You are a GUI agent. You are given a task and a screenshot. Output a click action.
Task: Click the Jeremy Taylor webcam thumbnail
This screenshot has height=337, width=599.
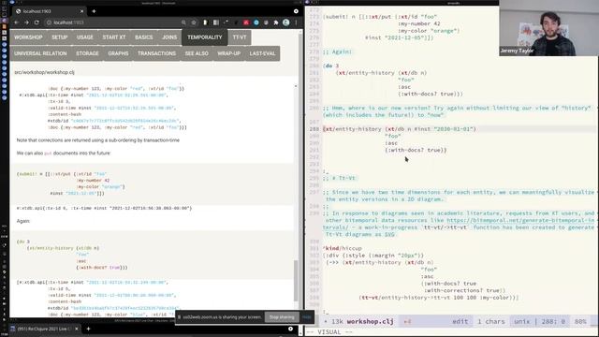(549, 28)
